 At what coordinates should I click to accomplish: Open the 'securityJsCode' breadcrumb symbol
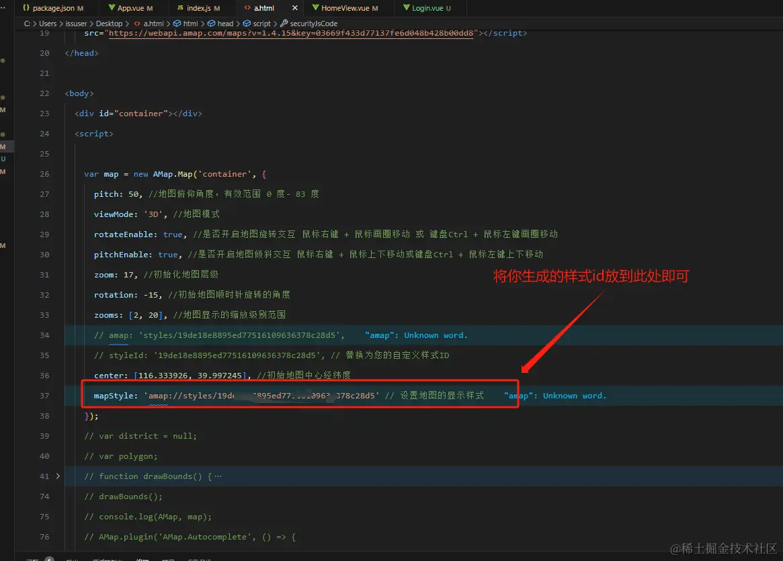tap(314, 24)
